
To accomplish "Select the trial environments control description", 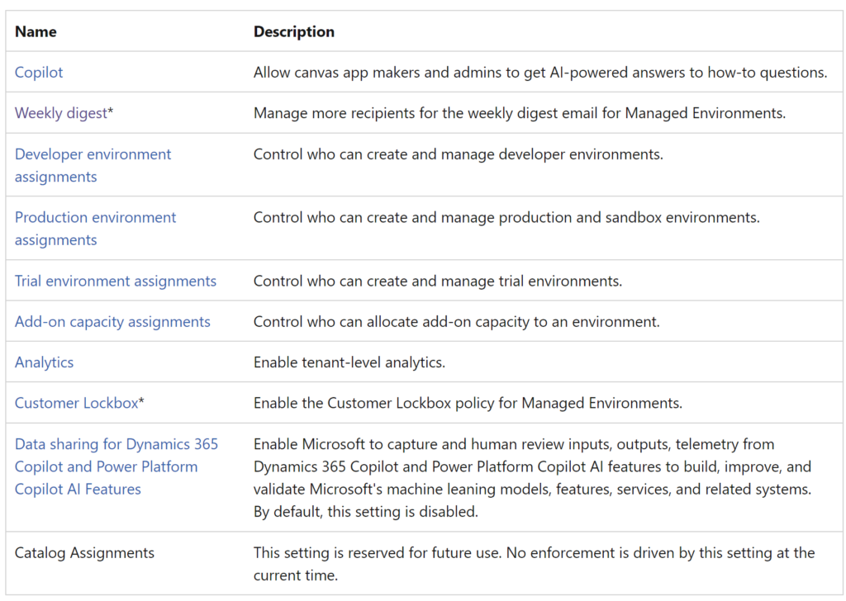I will pos(438,281).
